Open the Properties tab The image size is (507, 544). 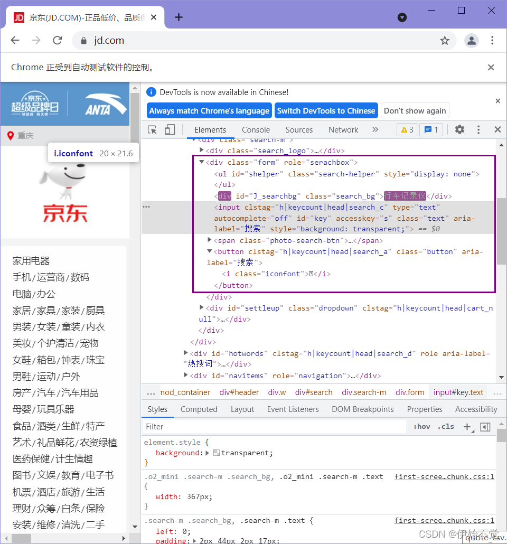coord(425,409)
